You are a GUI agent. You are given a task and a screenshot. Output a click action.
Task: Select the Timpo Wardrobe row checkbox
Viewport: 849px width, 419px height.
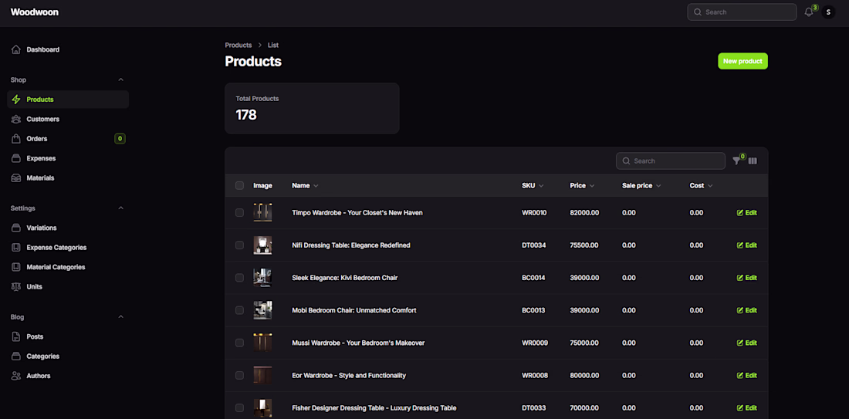pyautogui.click(x=239, y=212)
